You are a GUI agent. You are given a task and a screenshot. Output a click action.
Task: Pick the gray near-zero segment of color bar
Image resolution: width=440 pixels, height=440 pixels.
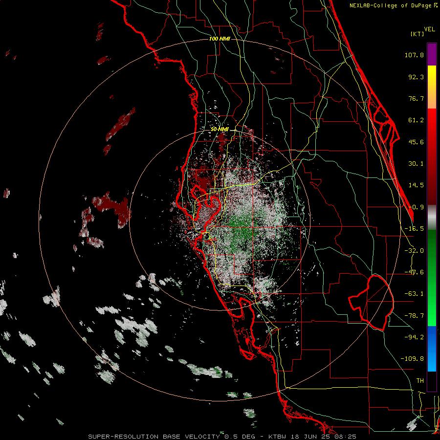(x=432, y=218)
